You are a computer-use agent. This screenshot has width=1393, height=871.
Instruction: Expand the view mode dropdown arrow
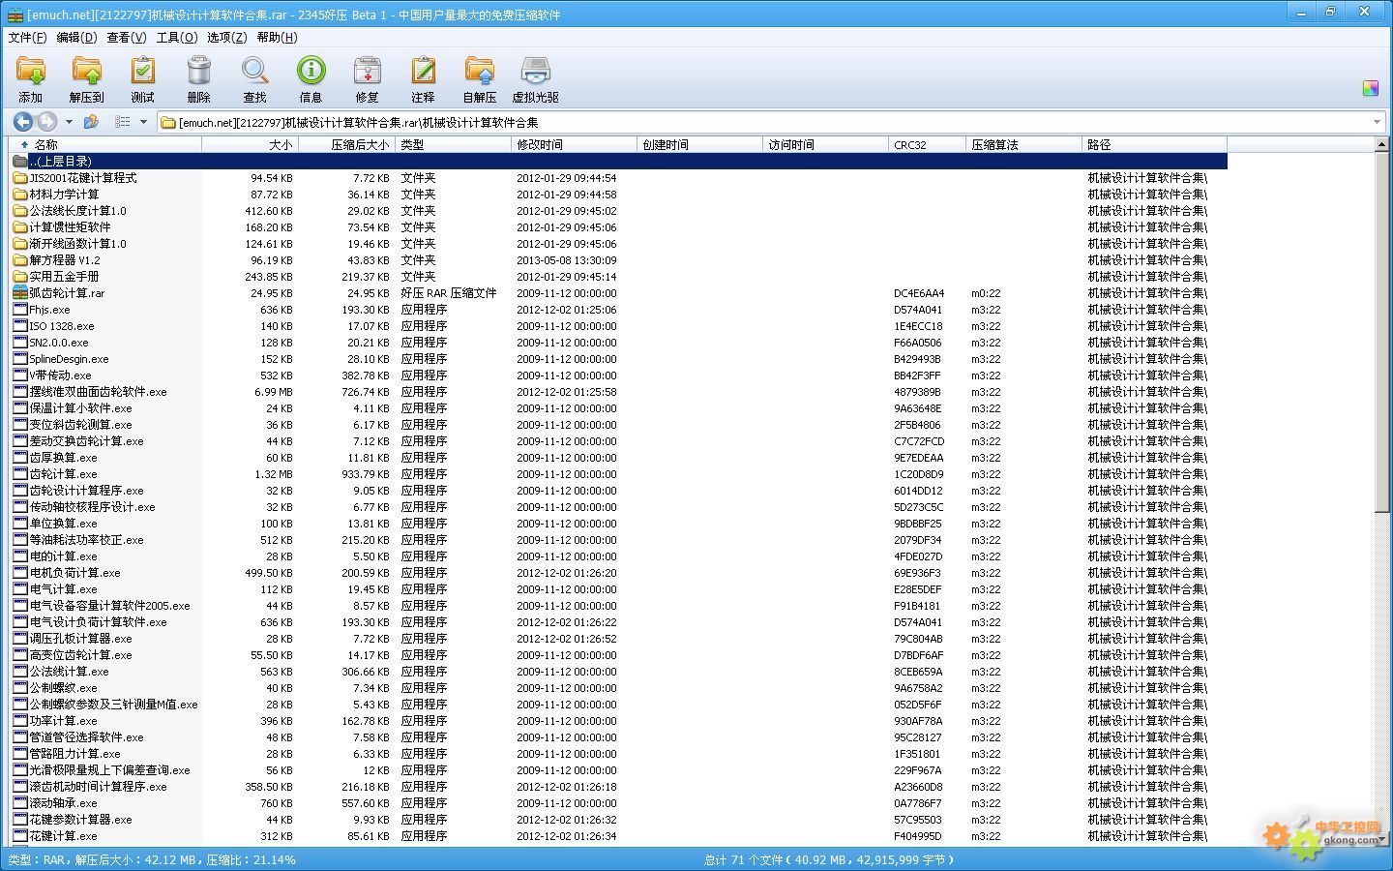[x=143, y=122]
